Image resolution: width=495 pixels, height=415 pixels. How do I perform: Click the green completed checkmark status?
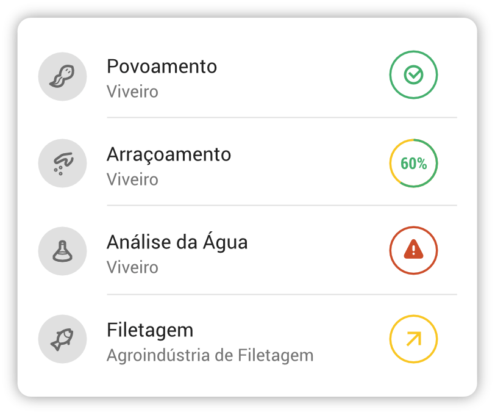point(413,76)
